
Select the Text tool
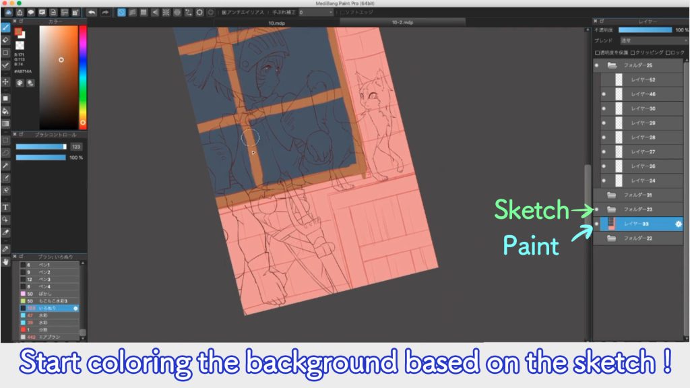5,207
